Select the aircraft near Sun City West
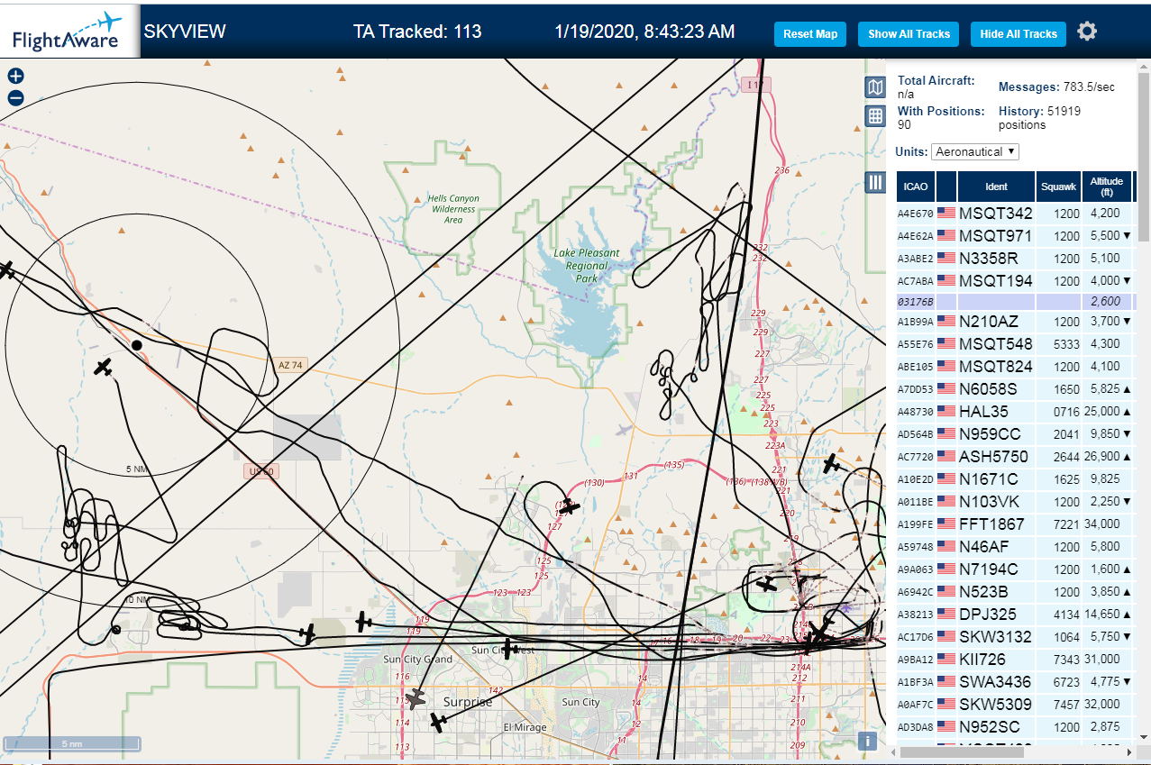 (x=509, y=647)
